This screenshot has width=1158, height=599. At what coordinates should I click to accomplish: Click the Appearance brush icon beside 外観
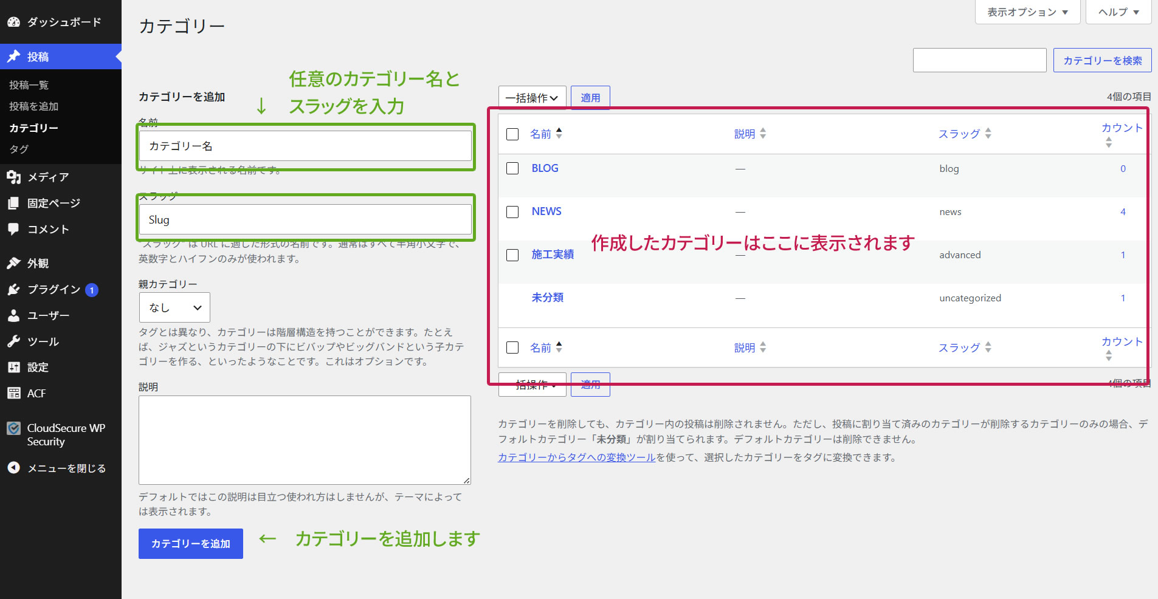[x=13, y=263]
